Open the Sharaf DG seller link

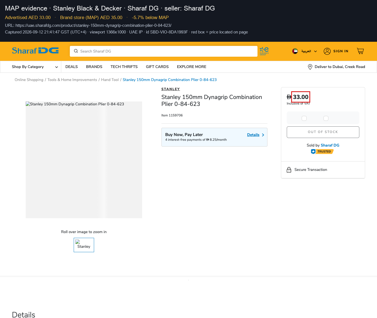[x=330, y=145]
